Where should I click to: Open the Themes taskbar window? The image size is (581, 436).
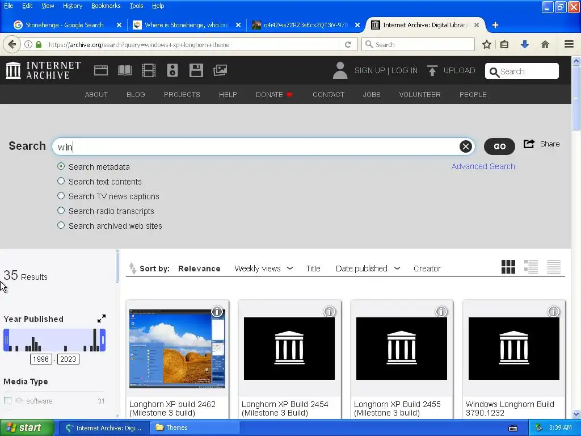coord(195,427)
